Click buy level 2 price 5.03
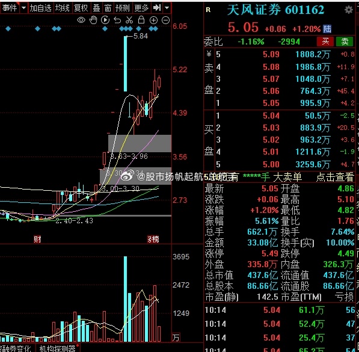The width and height of the screenshot is (359, 352). tap(271, 128)
